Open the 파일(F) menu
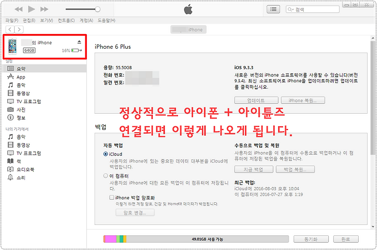 12,20
